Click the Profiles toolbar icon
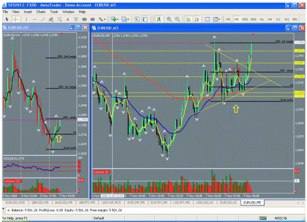 (124, 19)
